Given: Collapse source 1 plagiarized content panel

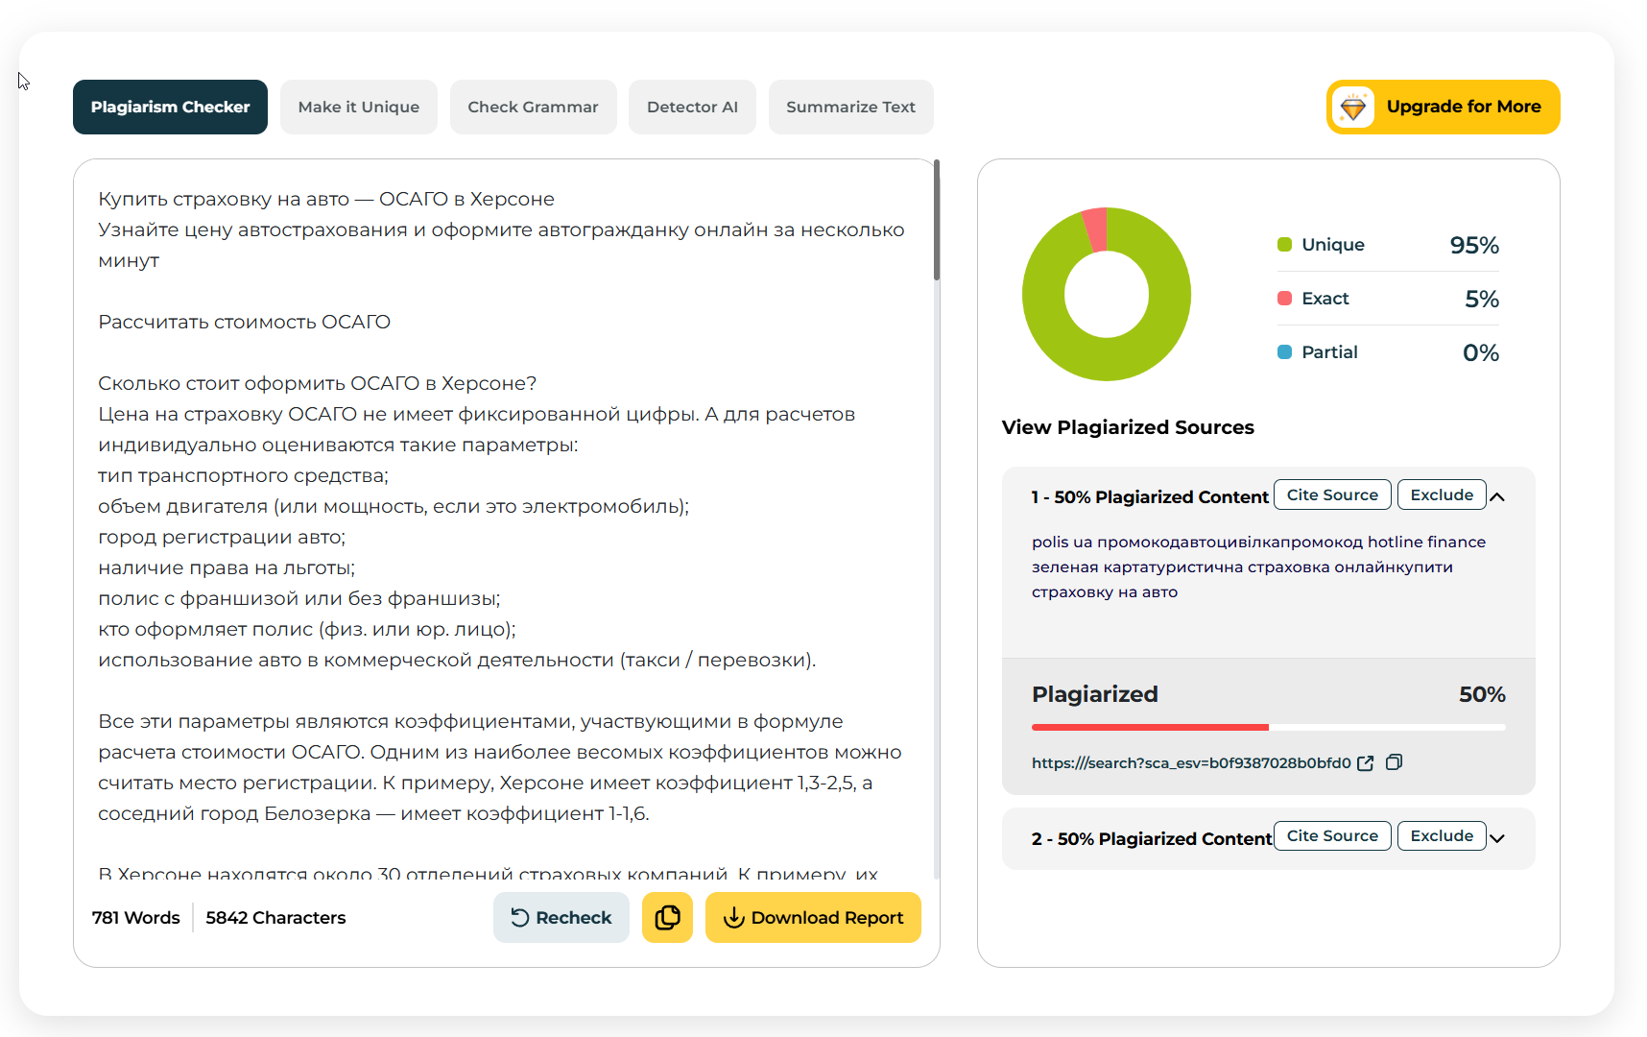Looking at the screenshot, I should tap(1497, 496).
